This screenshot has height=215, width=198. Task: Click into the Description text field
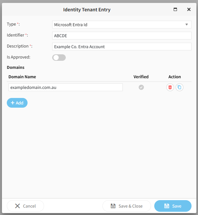[x=122, y=47]
